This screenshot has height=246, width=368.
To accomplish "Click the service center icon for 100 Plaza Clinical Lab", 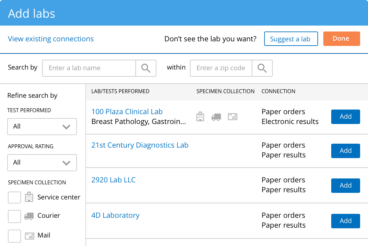I will coord(200,116).
